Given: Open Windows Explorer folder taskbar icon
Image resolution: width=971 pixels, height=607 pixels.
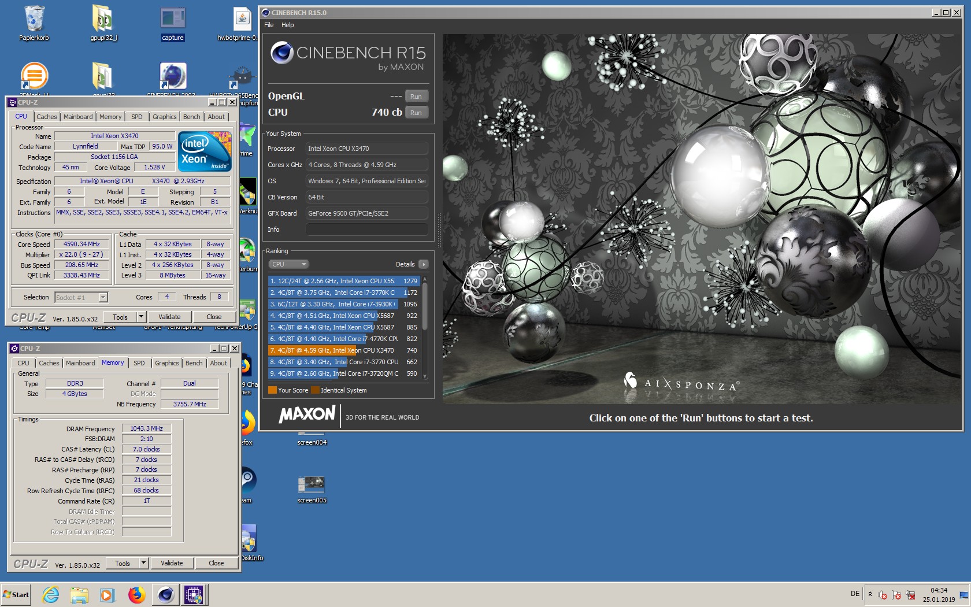Looking at the screenshot, I should click(79, 594).
